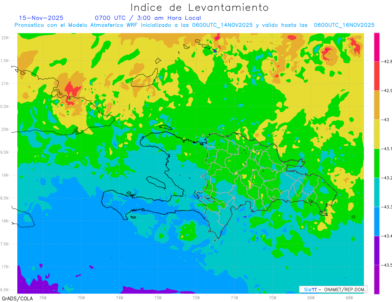The height and width of the screenshot is (302, 392).
Task: Click the violet swatch at legend bottom
Action: (x=377, y=279)
